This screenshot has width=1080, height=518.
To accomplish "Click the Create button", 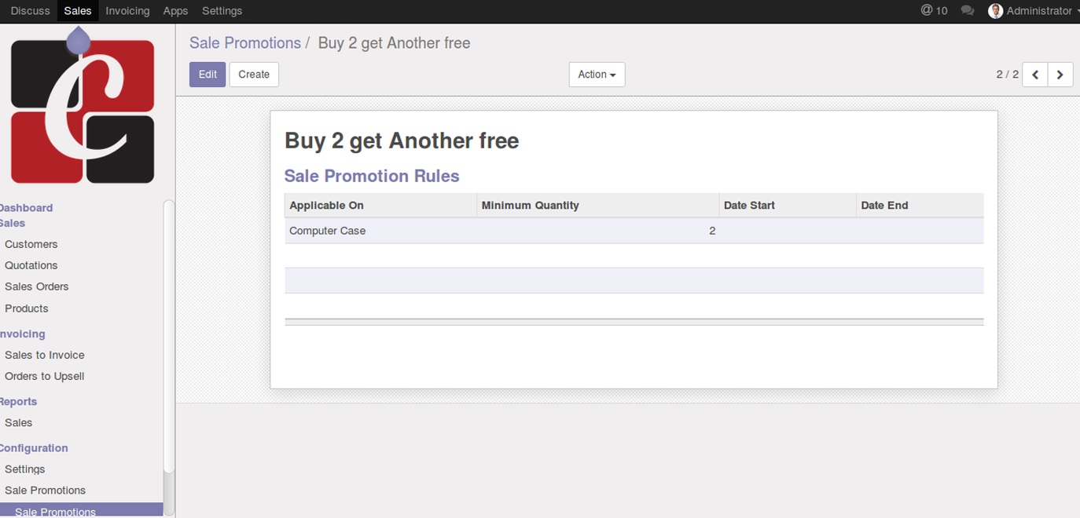I will [x=254, y=75].
